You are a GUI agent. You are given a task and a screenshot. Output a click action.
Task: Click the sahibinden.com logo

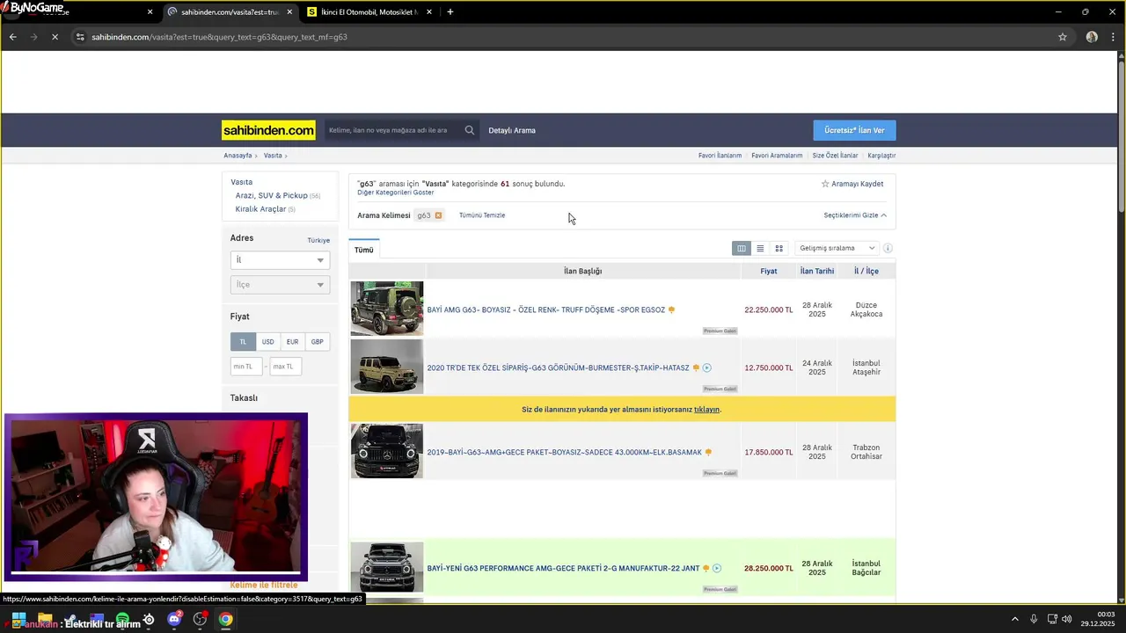coord(268,130)
